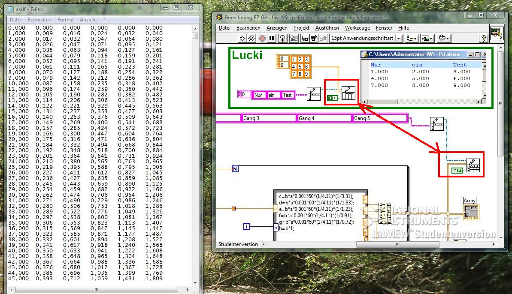Screen dimensions: 512x294
Task: Click the 'Gang 4' string cell
Action: click(324, 118)
